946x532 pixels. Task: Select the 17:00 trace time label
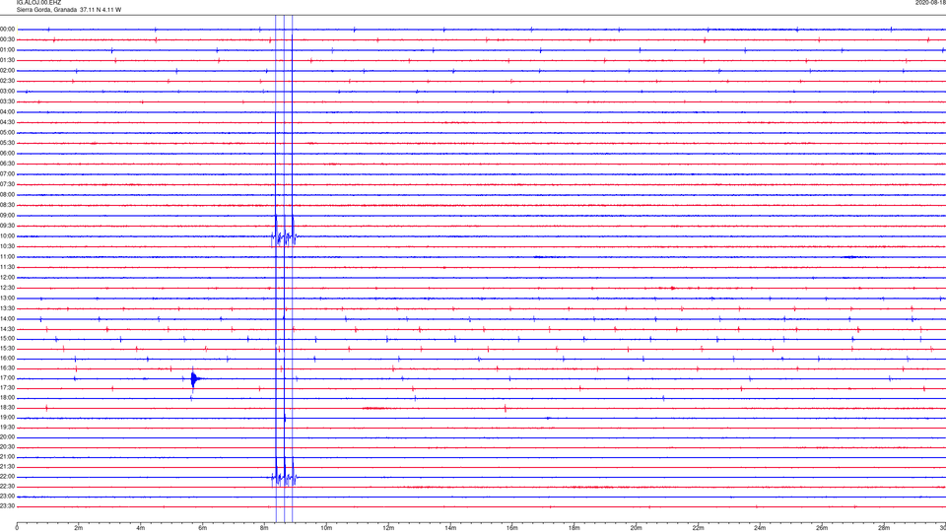[x=7, y=378]
